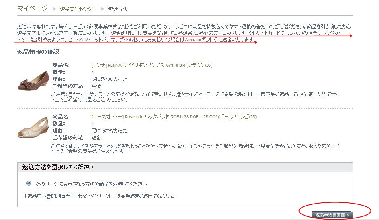
Task: Click 「返品申込書印刷画面へ」 instruction text
Action: point(99,196)
